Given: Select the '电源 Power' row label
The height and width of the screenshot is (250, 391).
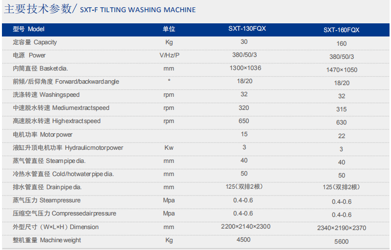Looking at the screenshot, I should (x=29, y=55).
